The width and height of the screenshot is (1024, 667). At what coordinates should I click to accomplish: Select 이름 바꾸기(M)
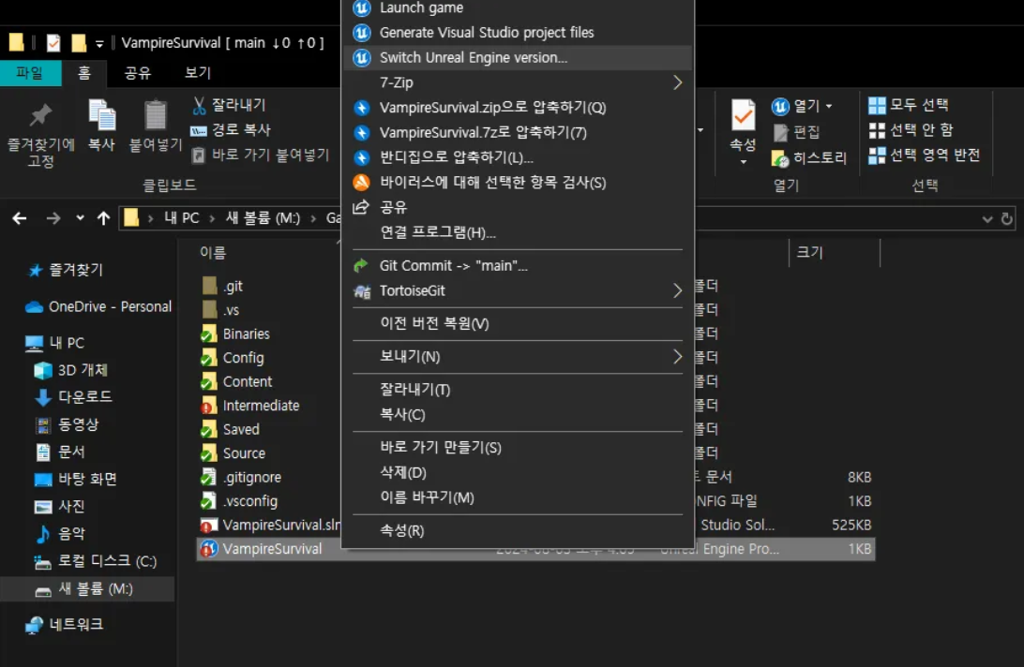[518, 497]
